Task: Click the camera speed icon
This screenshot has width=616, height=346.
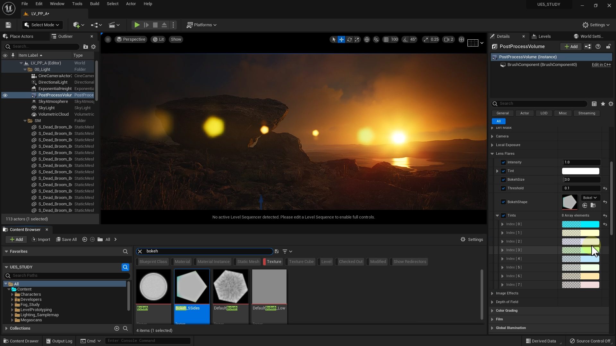Action: [x=447, y=39]
